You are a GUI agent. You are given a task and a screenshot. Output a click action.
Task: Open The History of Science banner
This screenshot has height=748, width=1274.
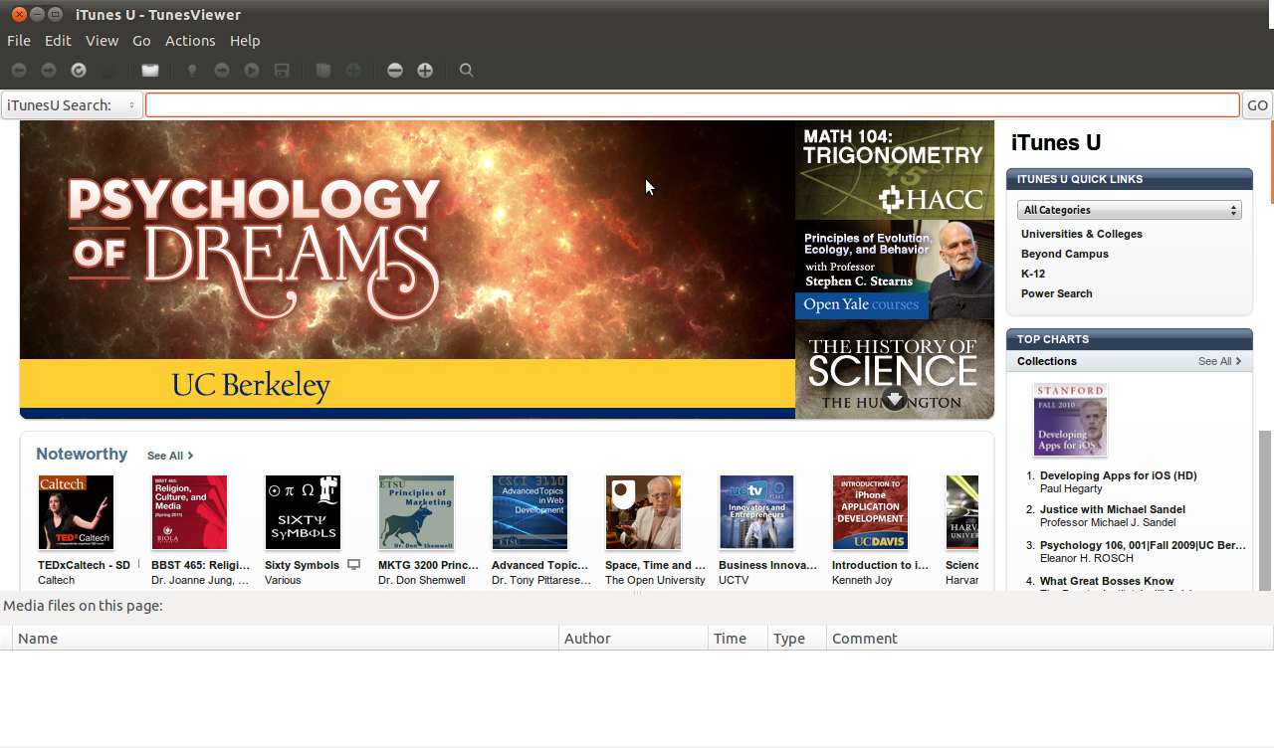(x=895, y=369)
